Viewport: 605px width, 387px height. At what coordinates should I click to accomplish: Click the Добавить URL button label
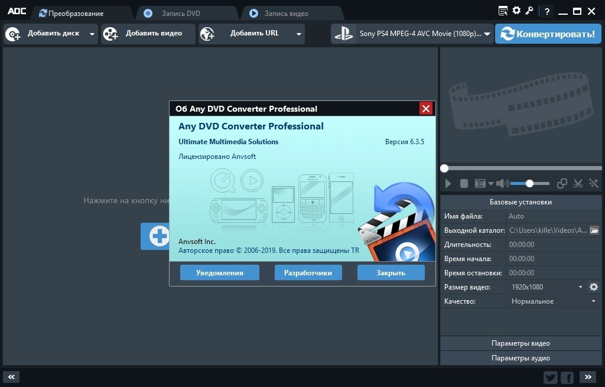coord(255,33)
